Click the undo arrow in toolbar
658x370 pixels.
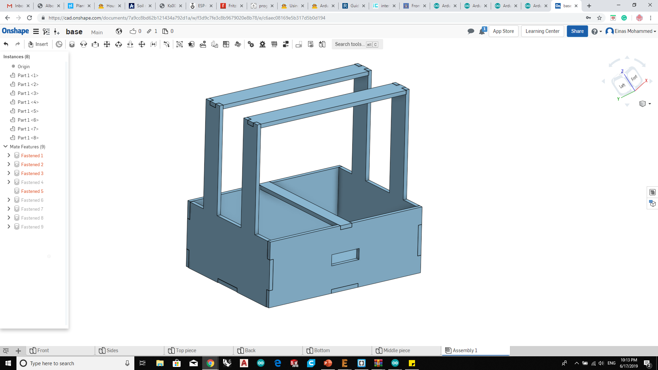click(6, 44)
